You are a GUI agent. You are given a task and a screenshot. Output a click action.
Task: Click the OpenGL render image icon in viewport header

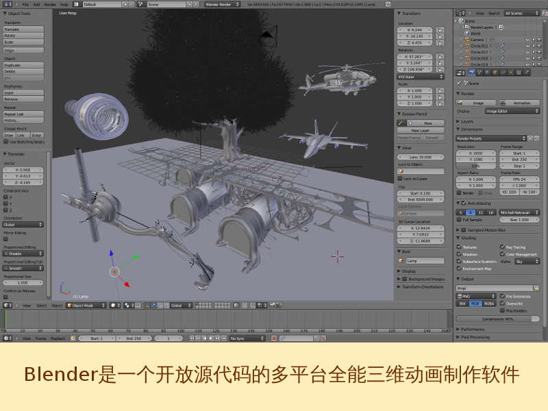point(272,306)
